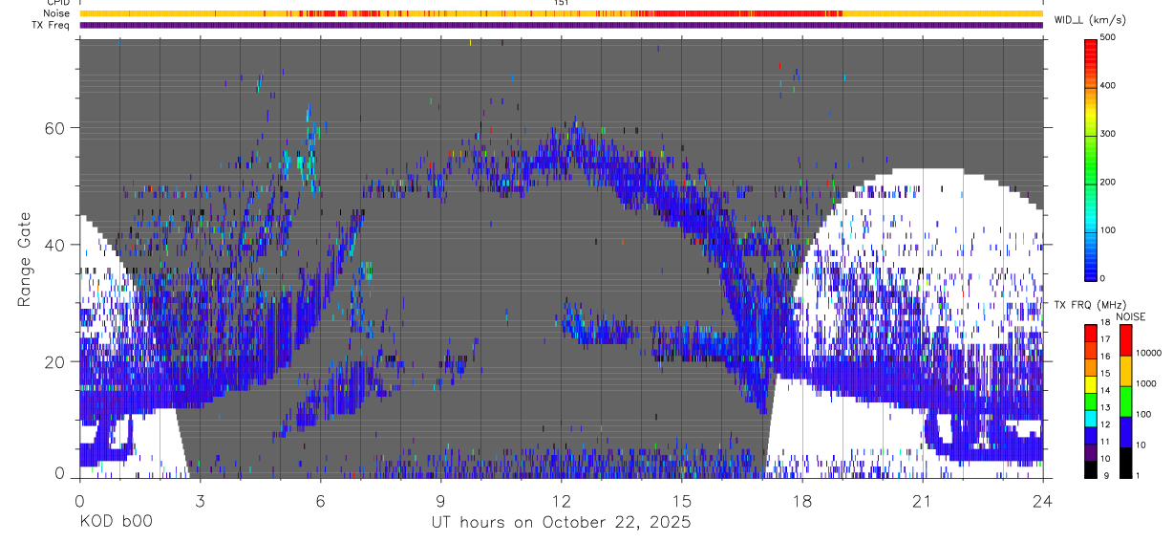Pick the black segment of NOISE color bar
The image size is (1173, 542).
1125,463
